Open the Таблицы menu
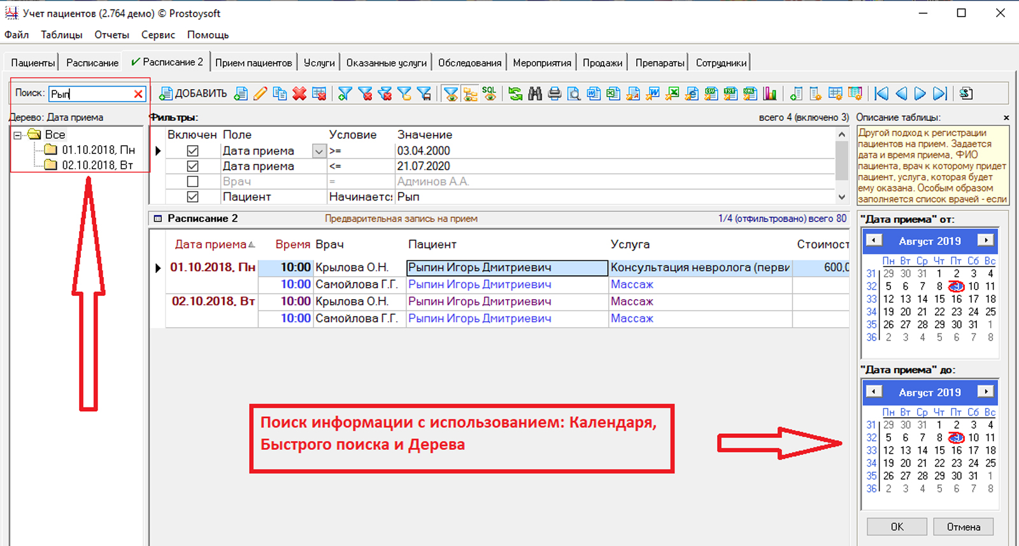 (x=62, y=35)
